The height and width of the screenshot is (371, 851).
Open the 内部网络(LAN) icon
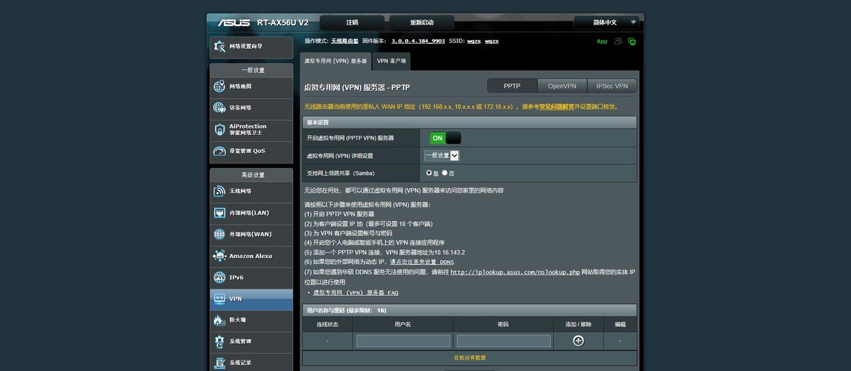219,213
